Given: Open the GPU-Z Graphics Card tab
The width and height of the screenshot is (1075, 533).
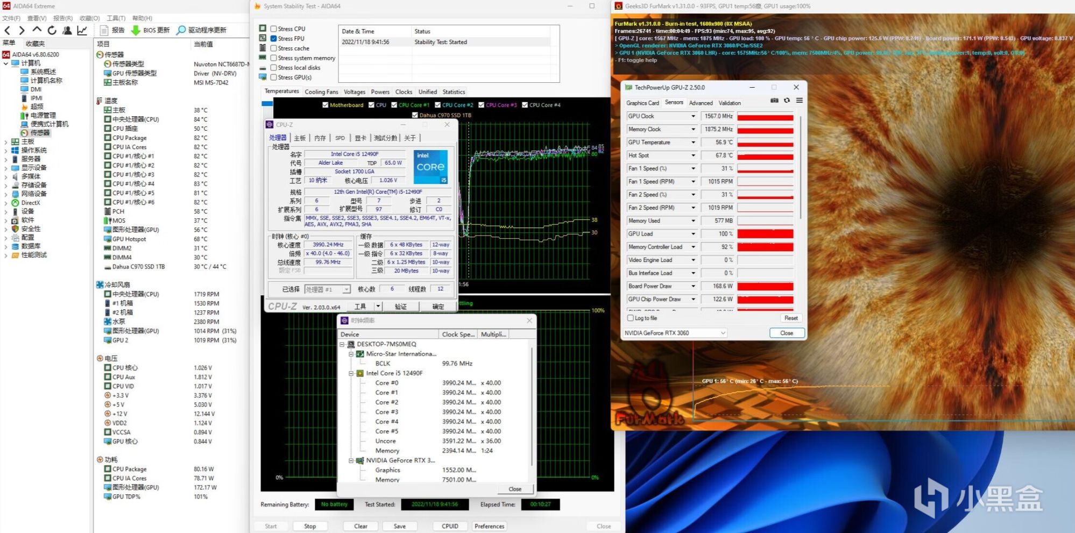Looking at the screenshot, I should click(x=642, y=103).
